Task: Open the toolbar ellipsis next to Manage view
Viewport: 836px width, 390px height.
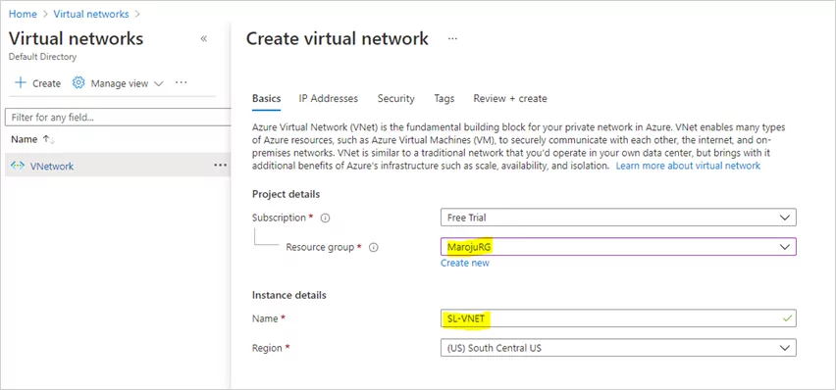Action: click(182, 83)
